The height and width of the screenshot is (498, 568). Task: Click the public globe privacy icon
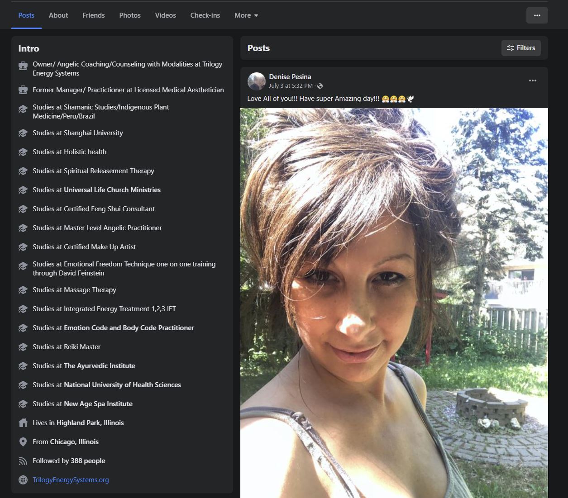pos(320,86)
